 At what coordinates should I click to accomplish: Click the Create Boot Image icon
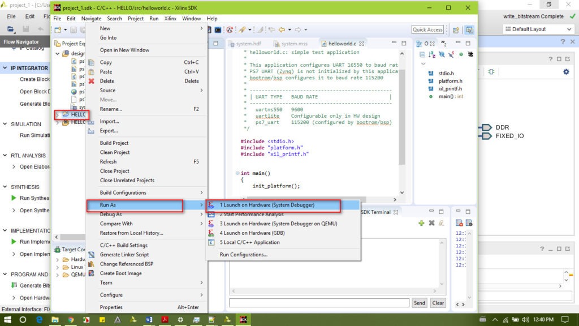[92, 273]
